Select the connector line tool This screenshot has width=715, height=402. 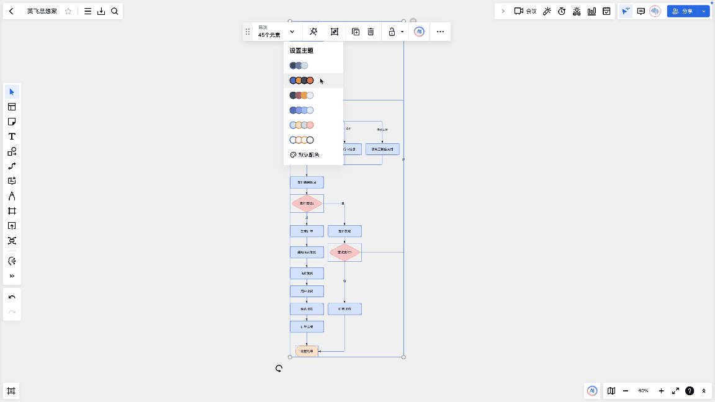12,166
